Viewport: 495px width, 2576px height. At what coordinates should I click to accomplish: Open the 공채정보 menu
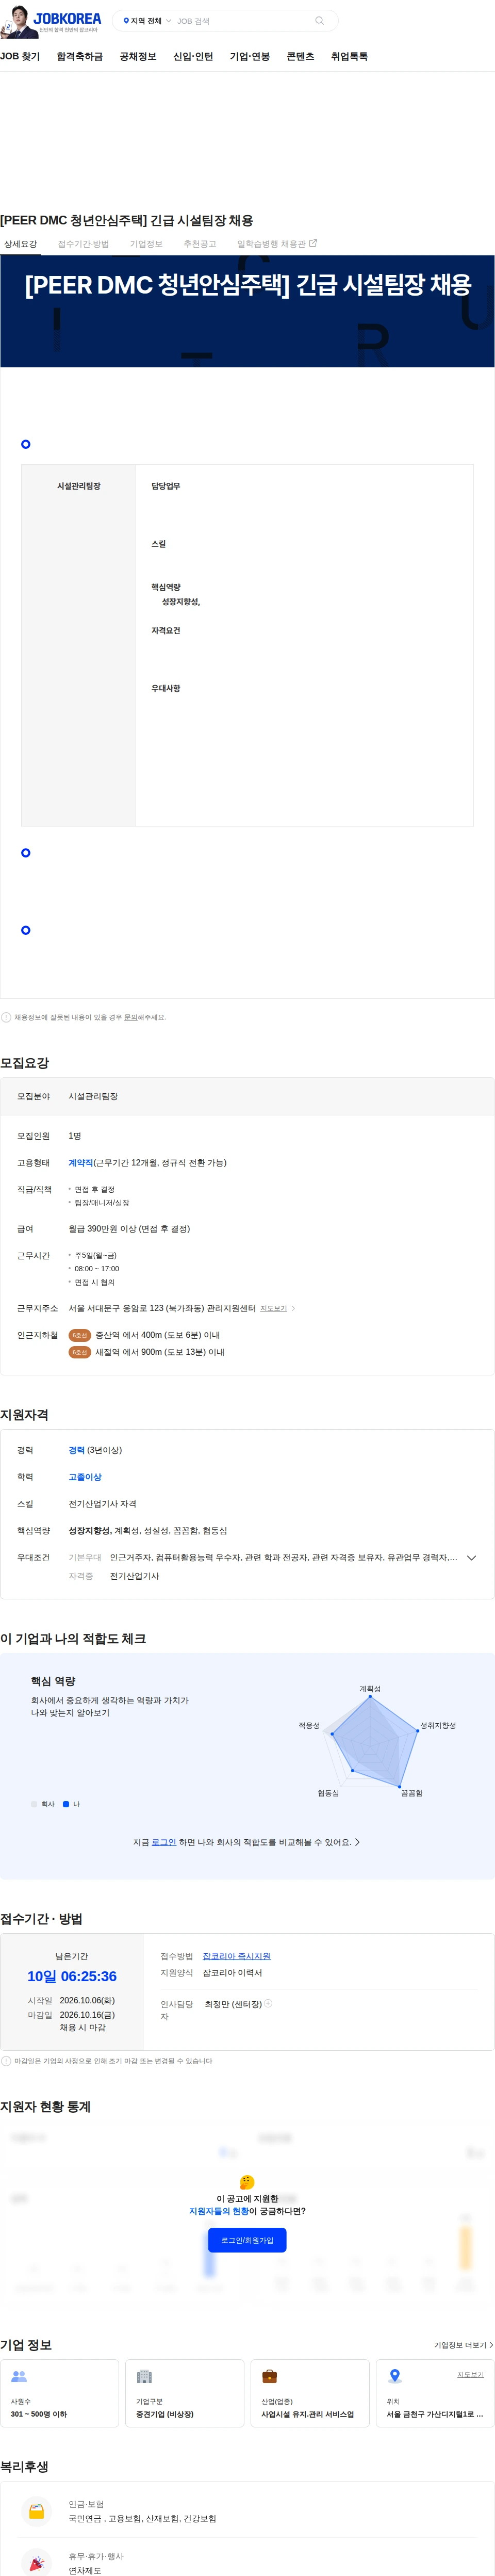(138, 57)
